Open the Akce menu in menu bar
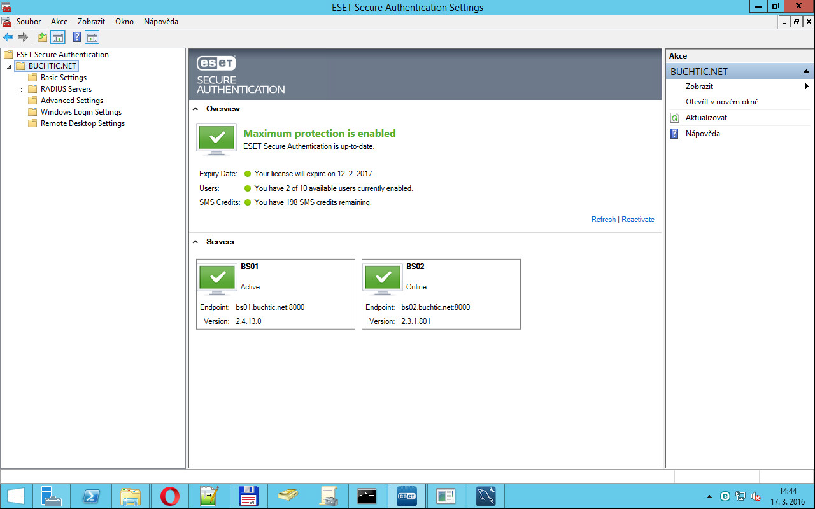The width and height of the screenshot is (815, 509). point(59,22)
